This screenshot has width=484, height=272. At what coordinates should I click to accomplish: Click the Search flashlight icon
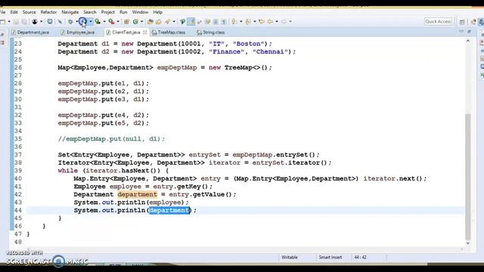point(168,22)
